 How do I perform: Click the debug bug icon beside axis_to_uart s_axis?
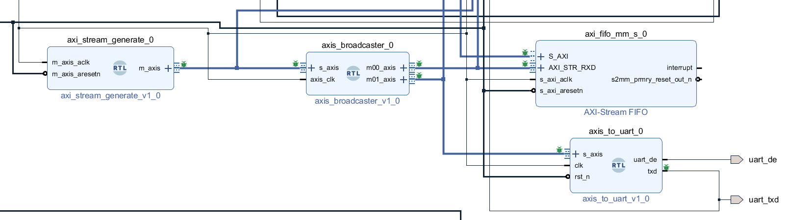coord(559,150)
